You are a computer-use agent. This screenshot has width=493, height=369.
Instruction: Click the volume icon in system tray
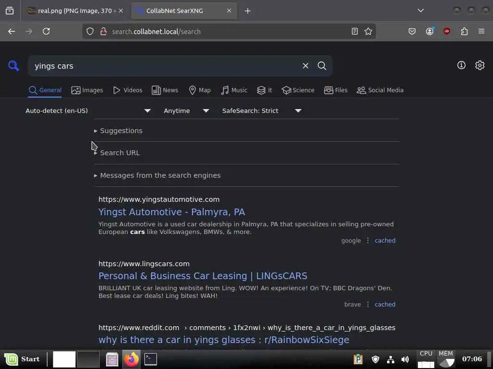pyautogui.click(x=405, y=359)
